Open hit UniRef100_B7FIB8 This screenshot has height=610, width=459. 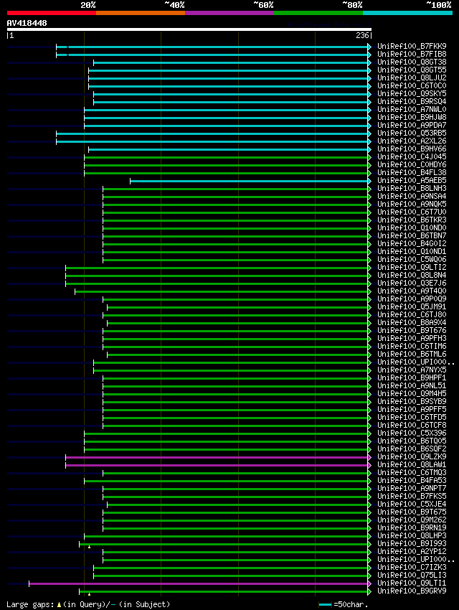pyautogui.click(x=412, y=54)
